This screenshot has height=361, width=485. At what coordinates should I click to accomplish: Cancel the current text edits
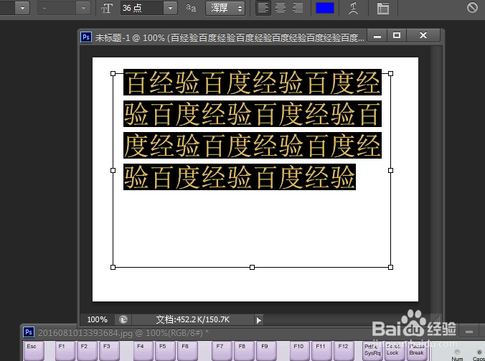coord(472,7)
